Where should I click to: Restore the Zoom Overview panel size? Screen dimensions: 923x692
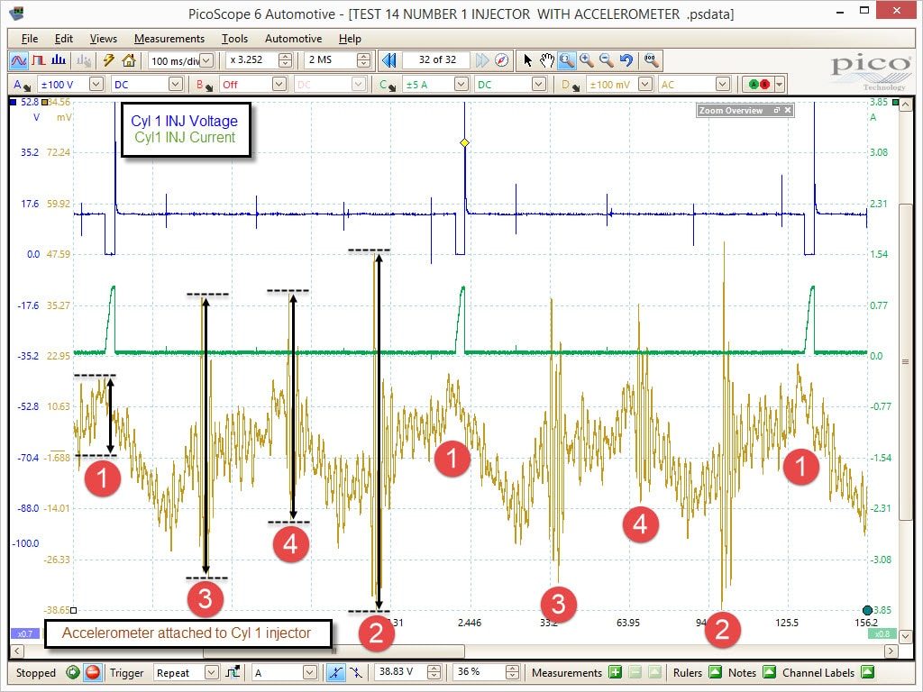(776, 110)
